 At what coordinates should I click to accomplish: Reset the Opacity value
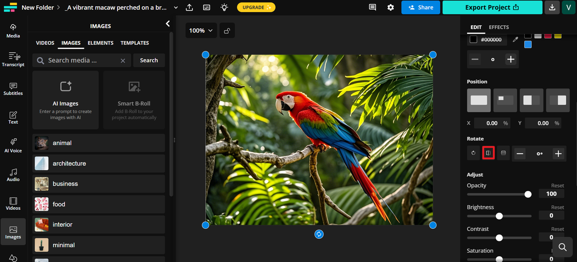pos(558,185)
